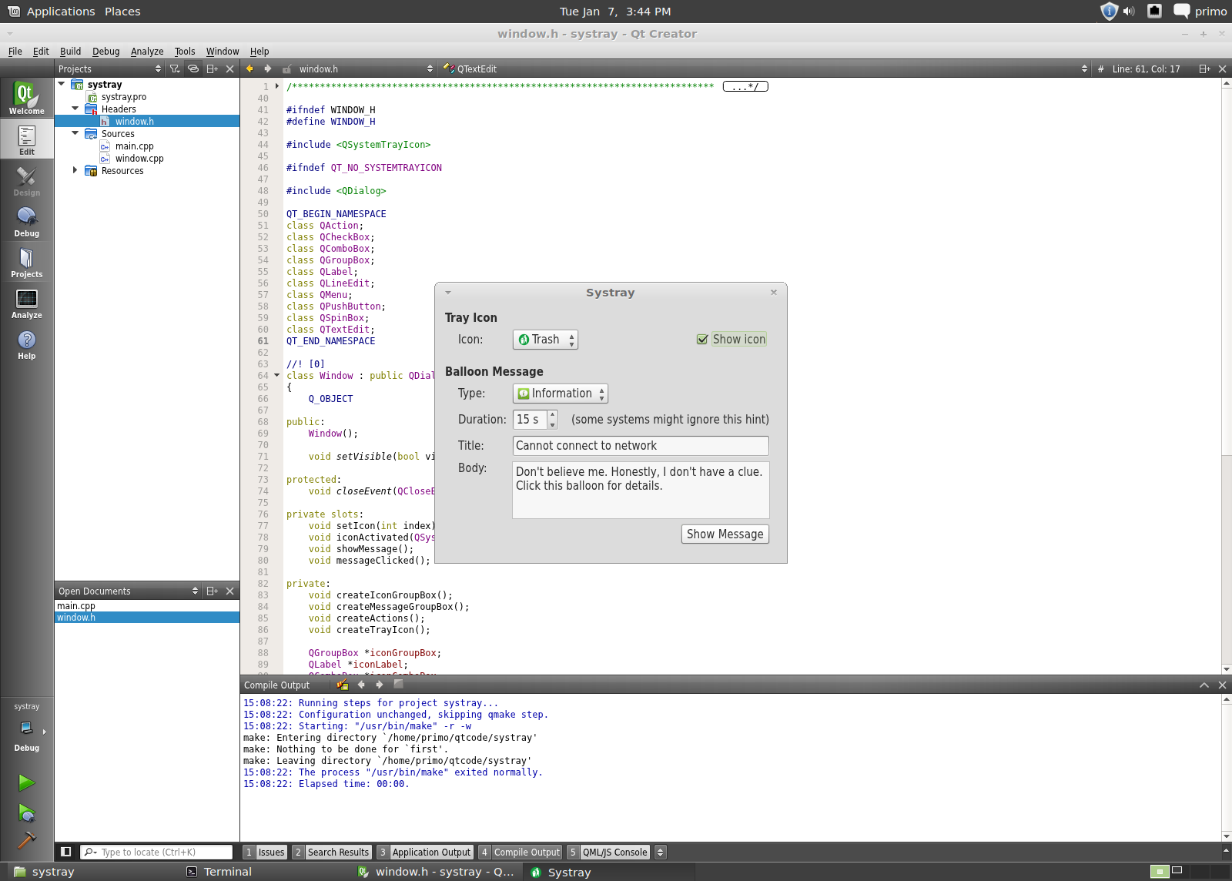Open the Analyze mode icon
Image resolution: width=1232 pixels, height=881 pixels.
[x=26, y=303]
